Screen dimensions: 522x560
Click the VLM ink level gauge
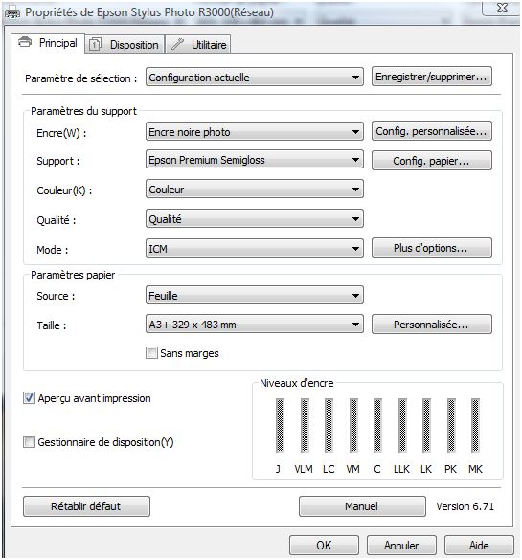click(x=305, y=425)
